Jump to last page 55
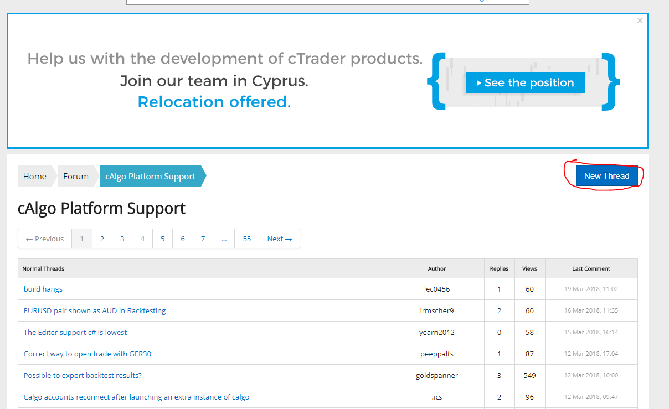This screenshot has width=669, height=409. pyautogui.click(x=247, y=239)
